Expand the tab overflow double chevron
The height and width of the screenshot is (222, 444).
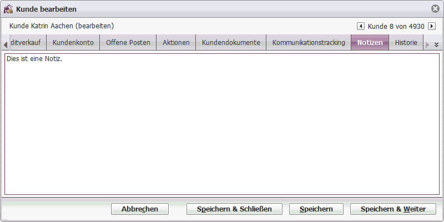pyautogui.click(x=436, y=45)
